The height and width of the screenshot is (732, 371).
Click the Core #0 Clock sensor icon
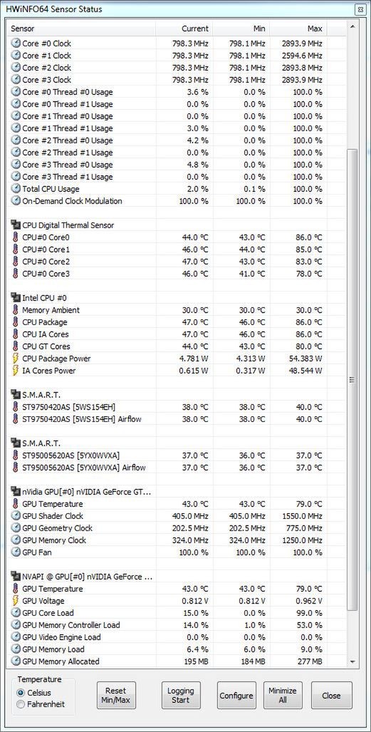16,43
